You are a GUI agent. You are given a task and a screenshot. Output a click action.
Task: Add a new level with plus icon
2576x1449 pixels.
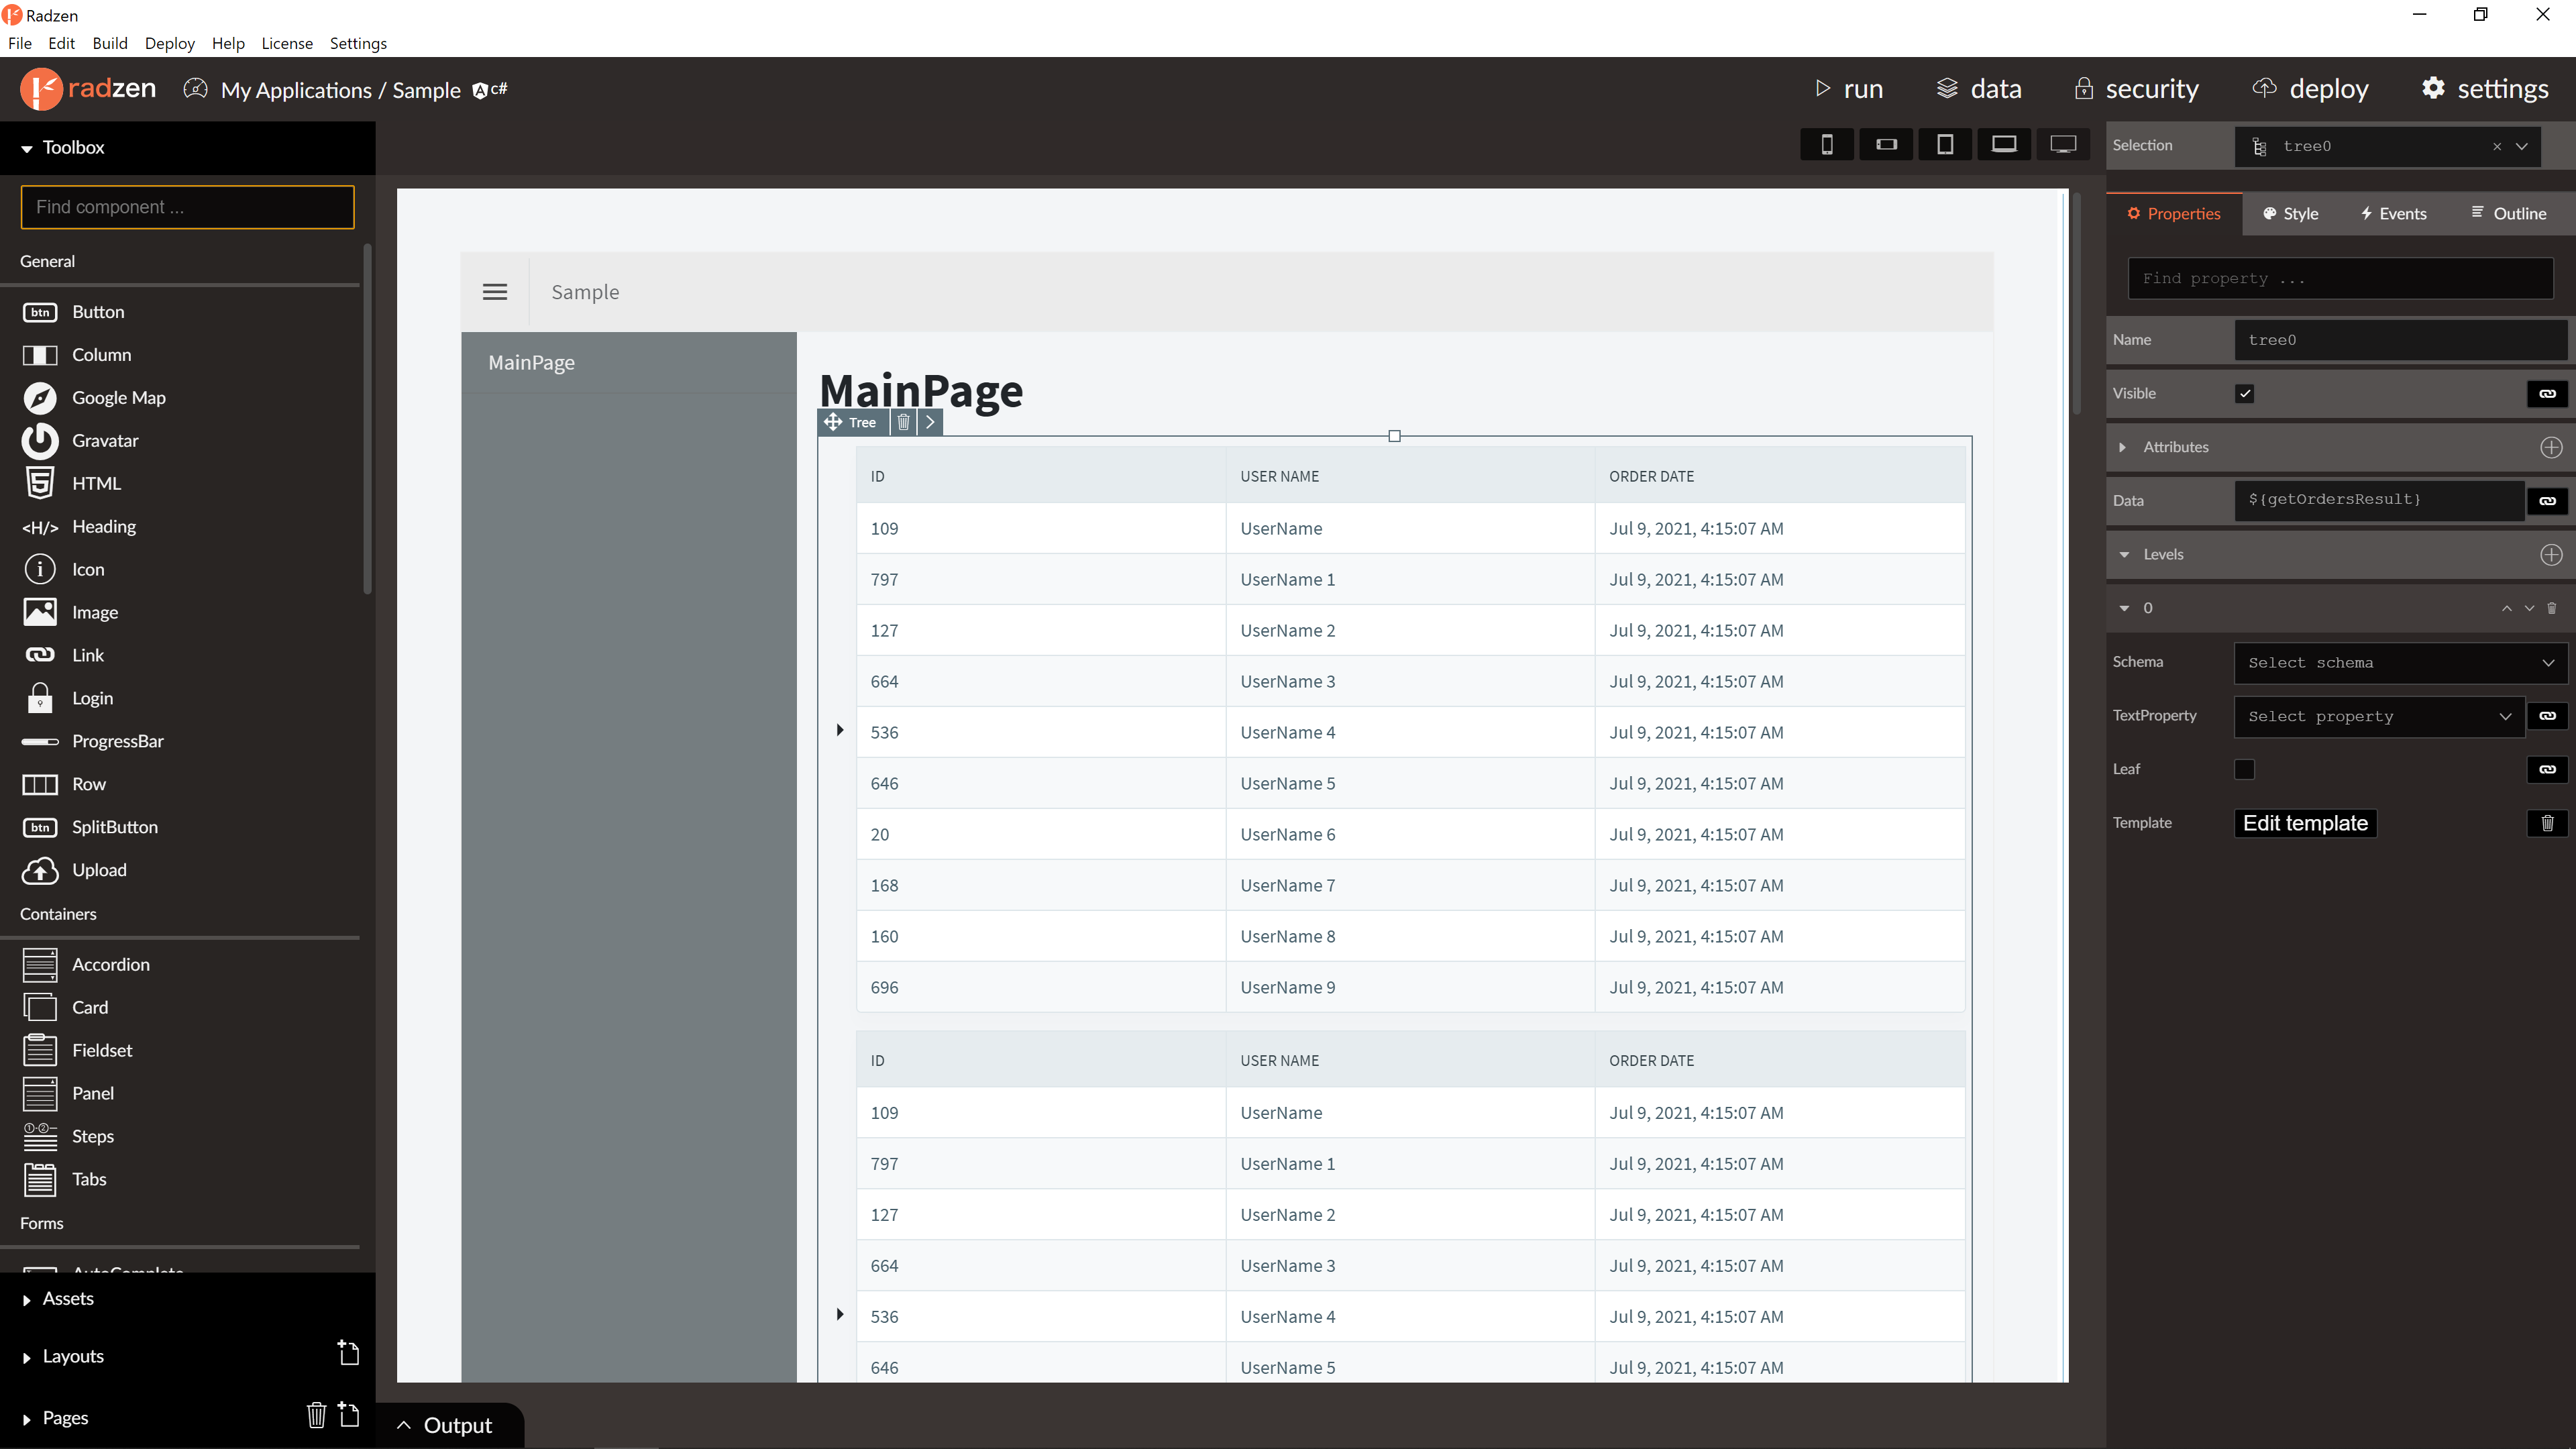2551,554
